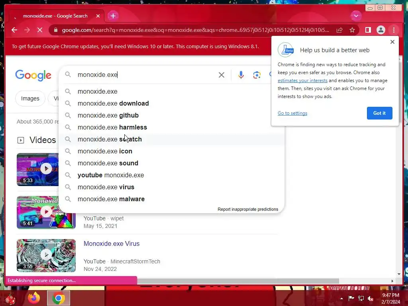408x306 pixels.
Task: Pick the monoxide.exe sound suggestion
Action: click(x=172, y=163)
